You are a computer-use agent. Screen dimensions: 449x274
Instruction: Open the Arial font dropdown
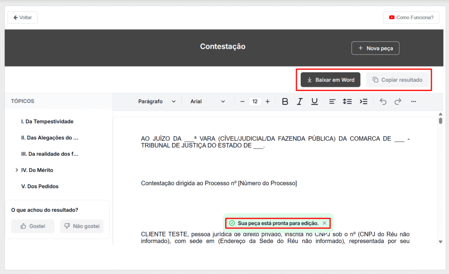[x=207, y=102]
